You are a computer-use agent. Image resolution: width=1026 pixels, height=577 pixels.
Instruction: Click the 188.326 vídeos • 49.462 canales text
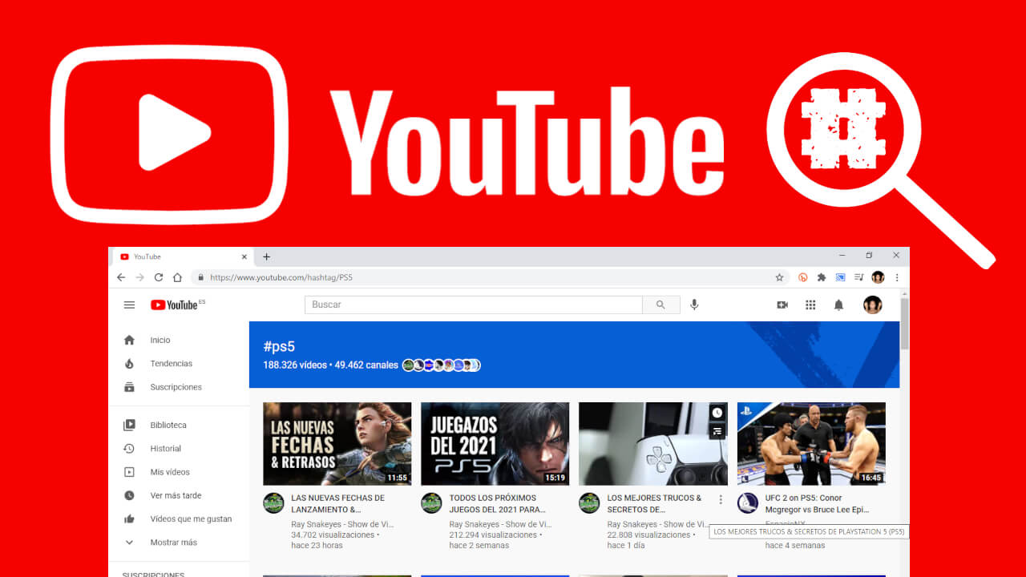(x=330, y=365)
